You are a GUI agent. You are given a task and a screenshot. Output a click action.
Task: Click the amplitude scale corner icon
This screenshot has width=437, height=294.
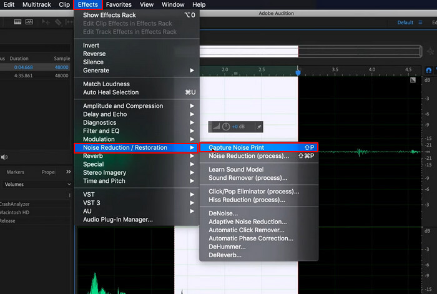pos(413,81)
